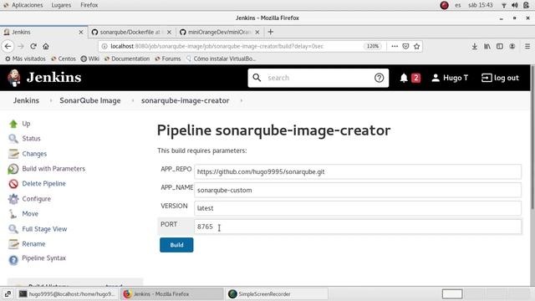This screenshot has height=301, width=535.
Task: Close the miniOrangeDev tab
Action: coord(257,32)
